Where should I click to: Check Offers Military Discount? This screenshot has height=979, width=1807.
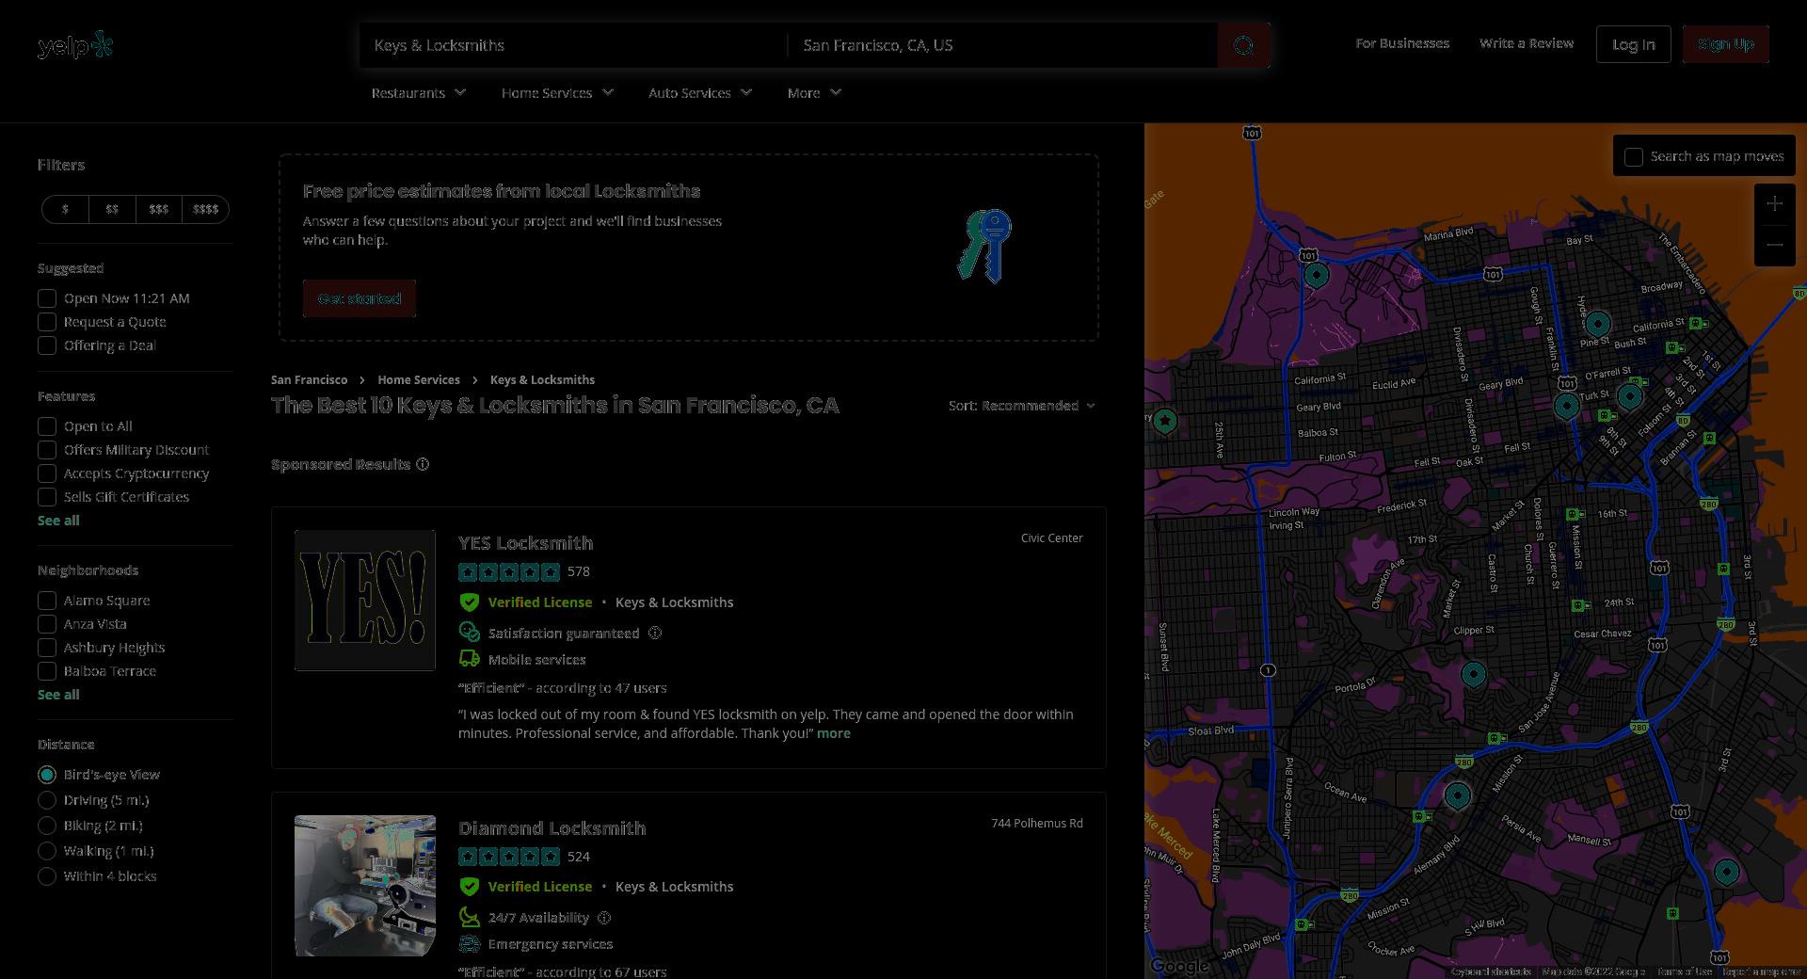(x=47, y=450)
